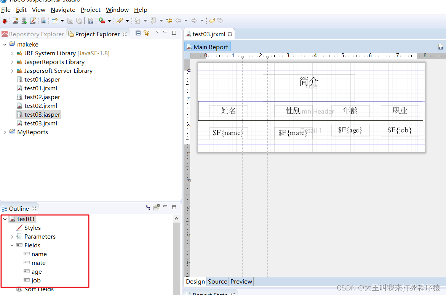
Task: Click the new Jasper report toolbar icon
Action: pyautogui.click(x=15, y=21)
